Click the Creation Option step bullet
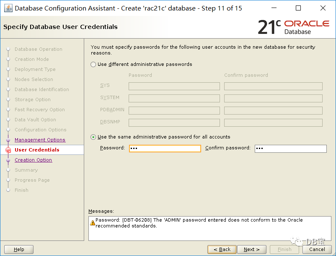This screenshot has width=336, height=256. pyautogui.click(x=8, y=160)
